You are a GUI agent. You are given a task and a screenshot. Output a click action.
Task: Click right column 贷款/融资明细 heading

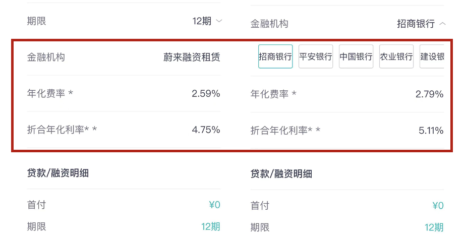tap(281, 174)
